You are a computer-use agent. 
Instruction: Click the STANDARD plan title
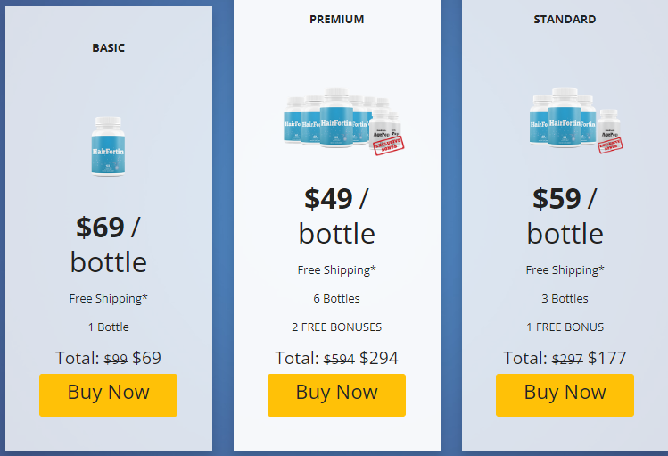click(565, 20)
